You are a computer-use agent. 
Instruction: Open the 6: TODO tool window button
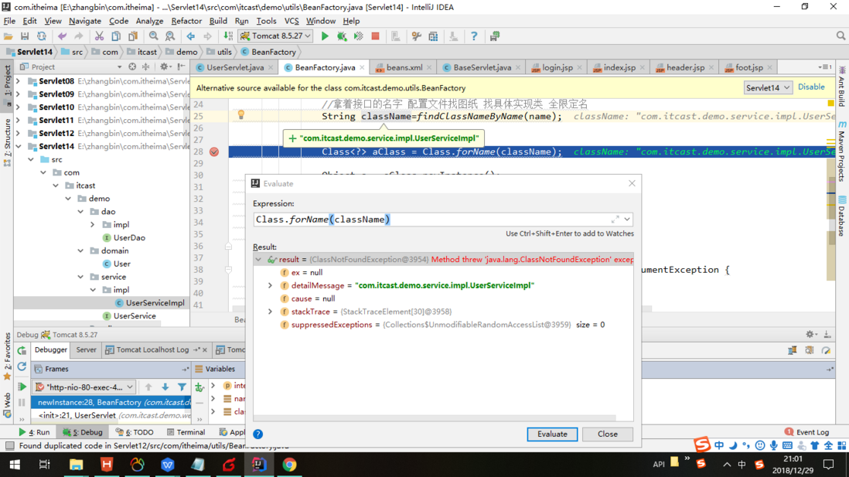coord(135,432)
